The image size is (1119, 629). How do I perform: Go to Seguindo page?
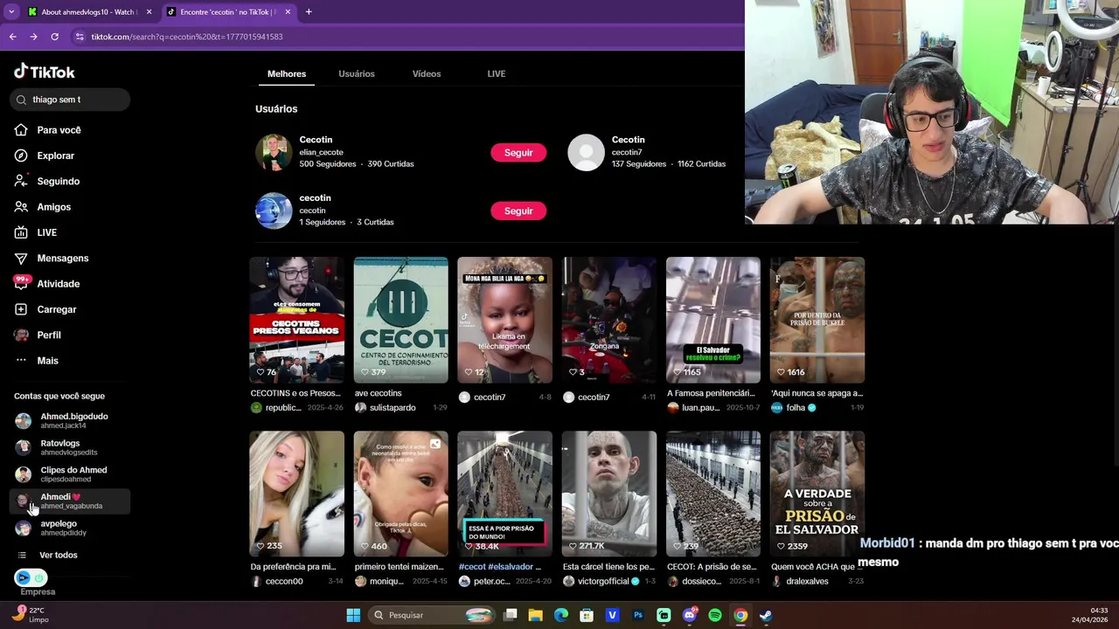click(x=58, y=182)
